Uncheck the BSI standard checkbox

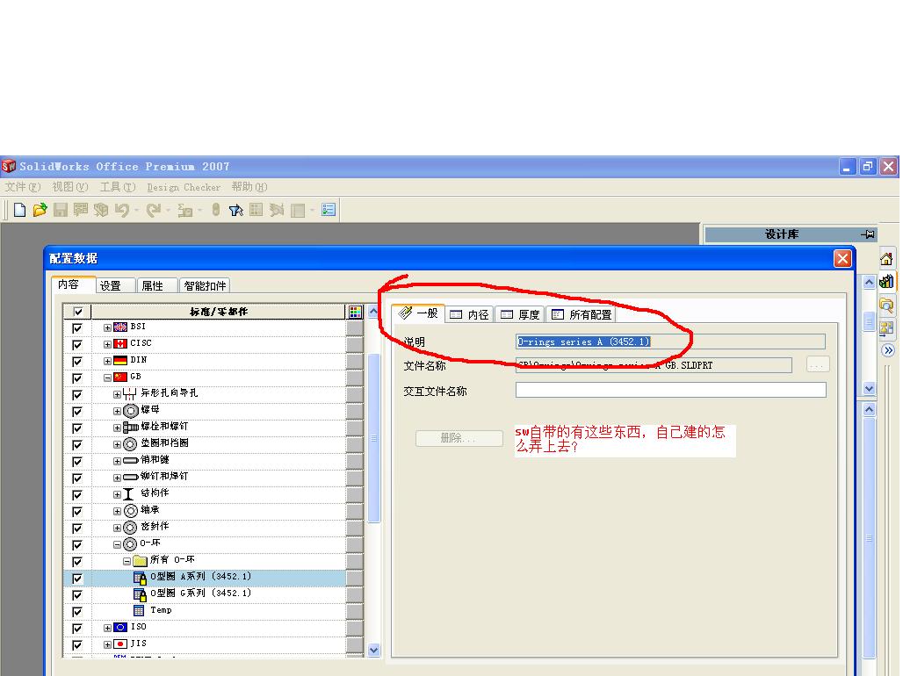[76, 327]
